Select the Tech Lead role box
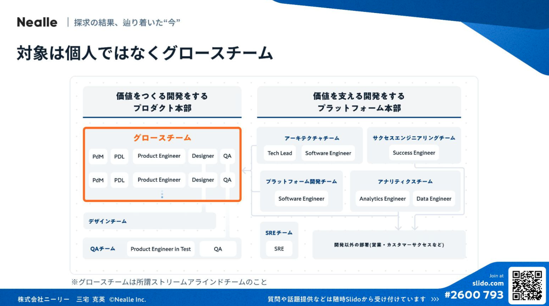Viewport: 549px width, 306px height. tap(279, 153)
